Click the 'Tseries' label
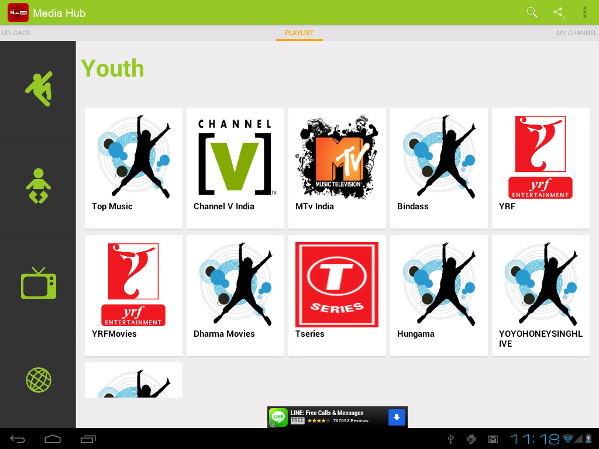Screen dimensions: 599x449 pos(310,334)
